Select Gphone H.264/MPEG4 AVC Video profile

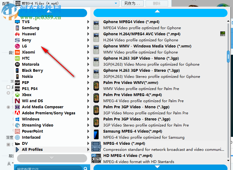159,37
